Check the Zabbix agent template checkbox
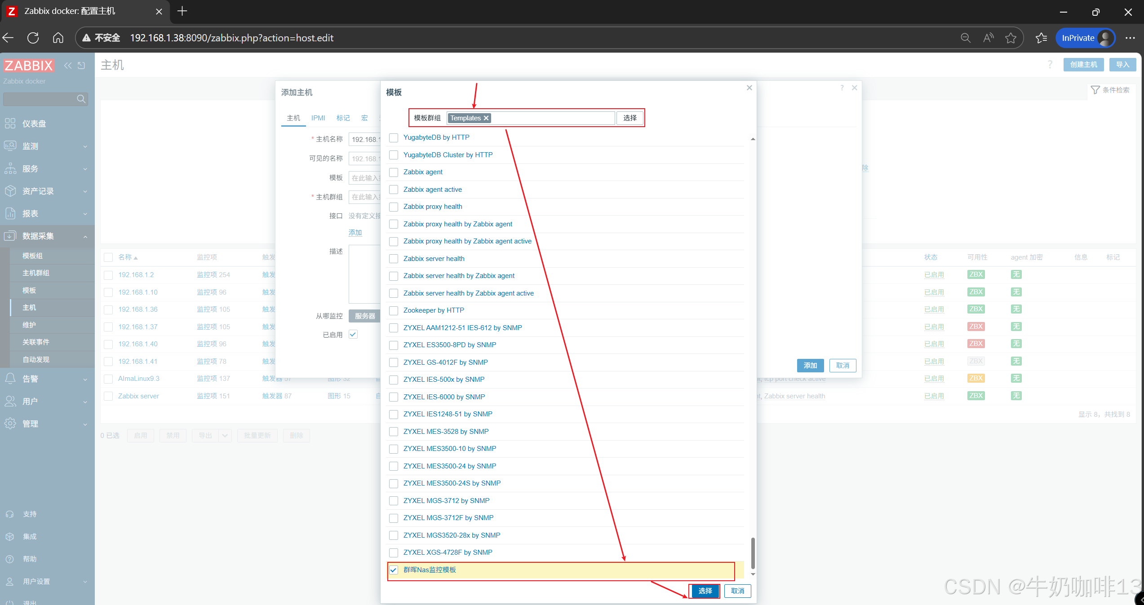This screenshot has width=1144, height=605. [394, 172]
